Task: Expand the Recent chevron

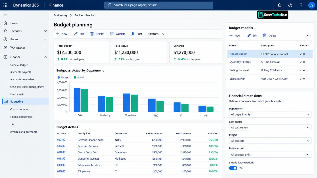Action: [x=45, y=39]
